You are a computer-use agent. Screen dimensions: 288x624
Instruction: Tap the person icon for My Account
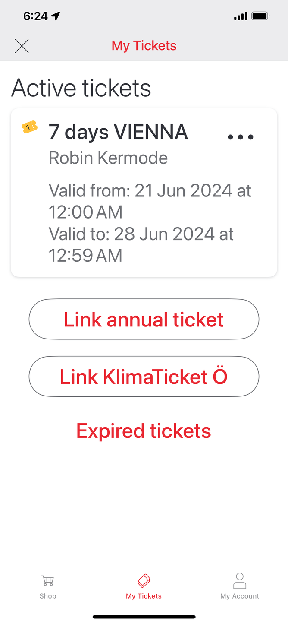pos(240,580)
